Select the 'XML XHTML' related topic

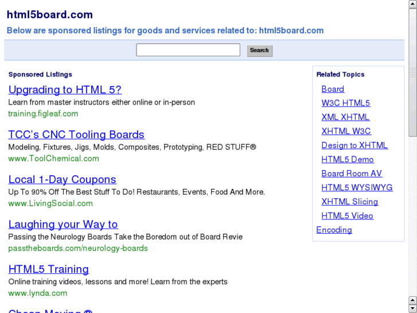pyautogui.click(x=345, y=117)
